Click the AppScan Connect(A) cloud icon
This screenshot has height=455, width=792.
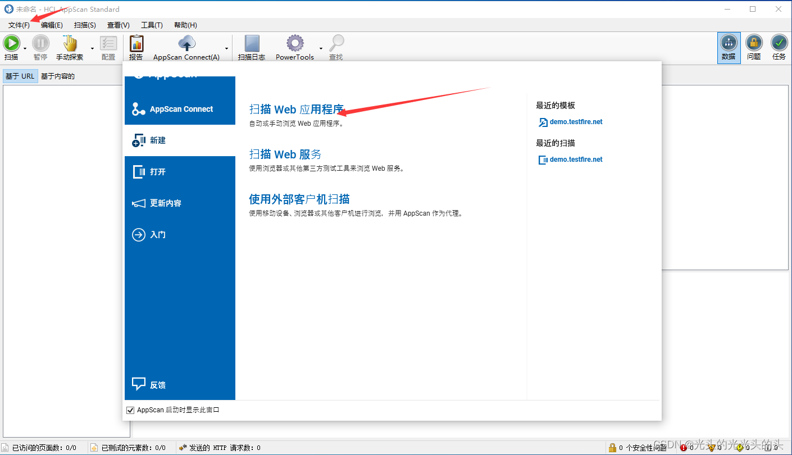186,43
